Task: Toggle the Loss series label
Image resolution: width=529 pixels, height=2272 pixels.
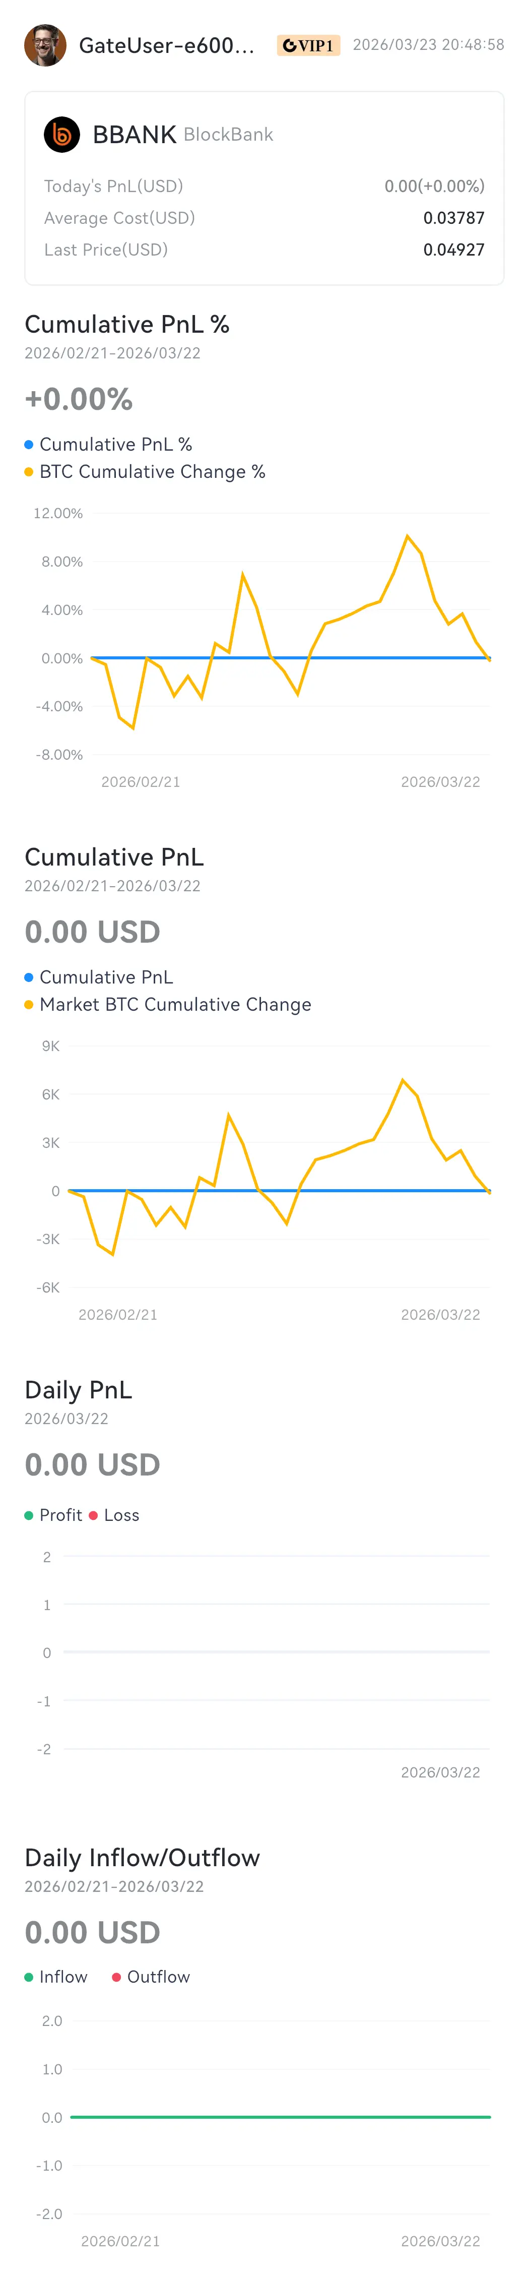Action: tap(122, 1515)
